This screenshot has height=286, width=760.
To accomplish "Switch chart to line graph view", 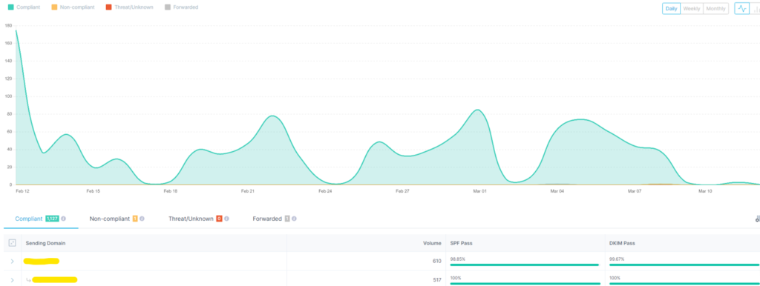I will pos(741,9).
